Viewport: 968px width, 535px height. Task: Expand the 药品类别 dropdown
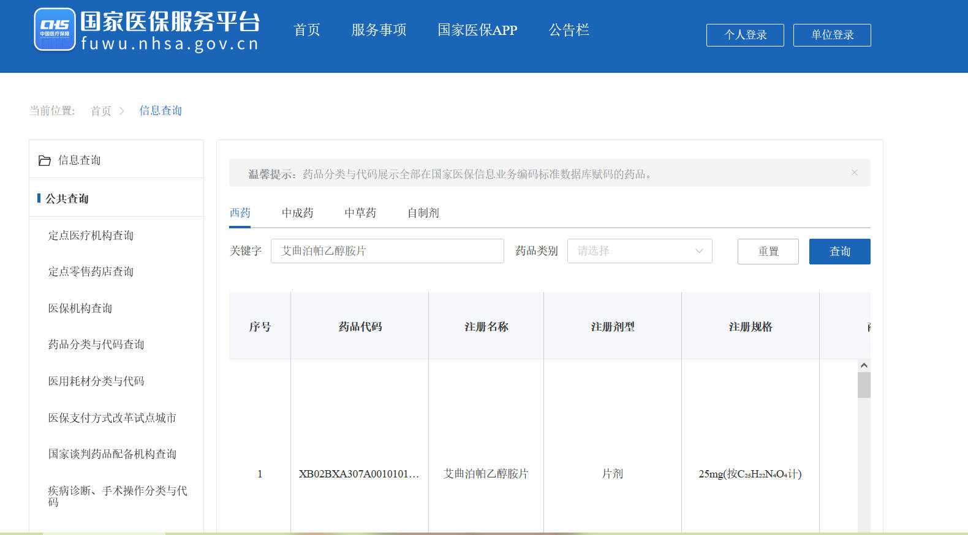639,251
